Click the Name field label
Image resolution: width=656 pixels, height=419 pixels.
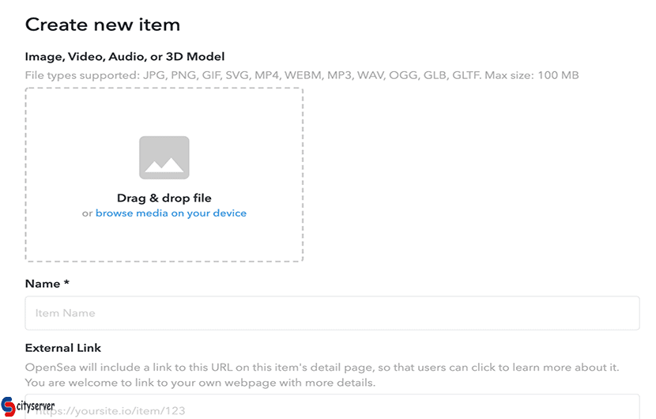click(x=43, y=284)
